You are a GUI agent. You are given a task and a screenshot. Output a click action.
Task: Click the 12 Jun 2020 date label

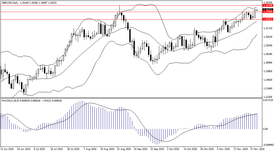tap(7, 149)
